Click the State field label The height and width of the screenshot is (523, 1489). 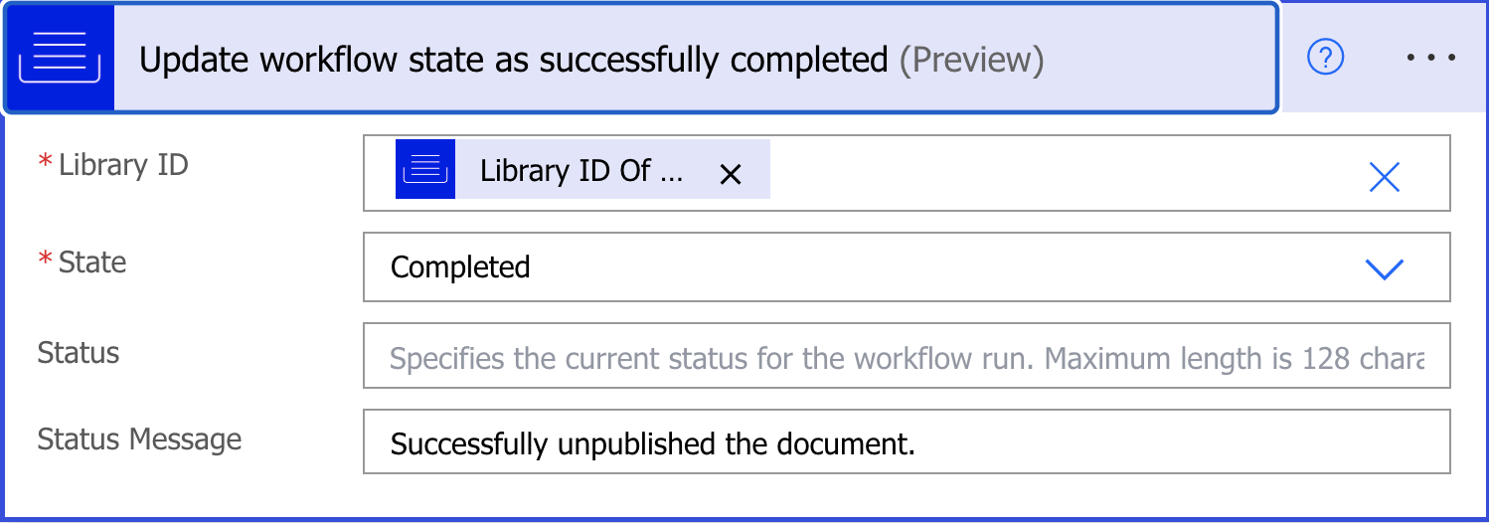tap(92, 262)
